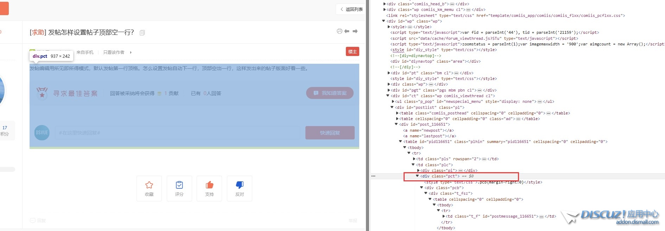The image size is (665, 231).
Task: Click the 反对 thumbs-down button
Action: (x=240, y=188)
